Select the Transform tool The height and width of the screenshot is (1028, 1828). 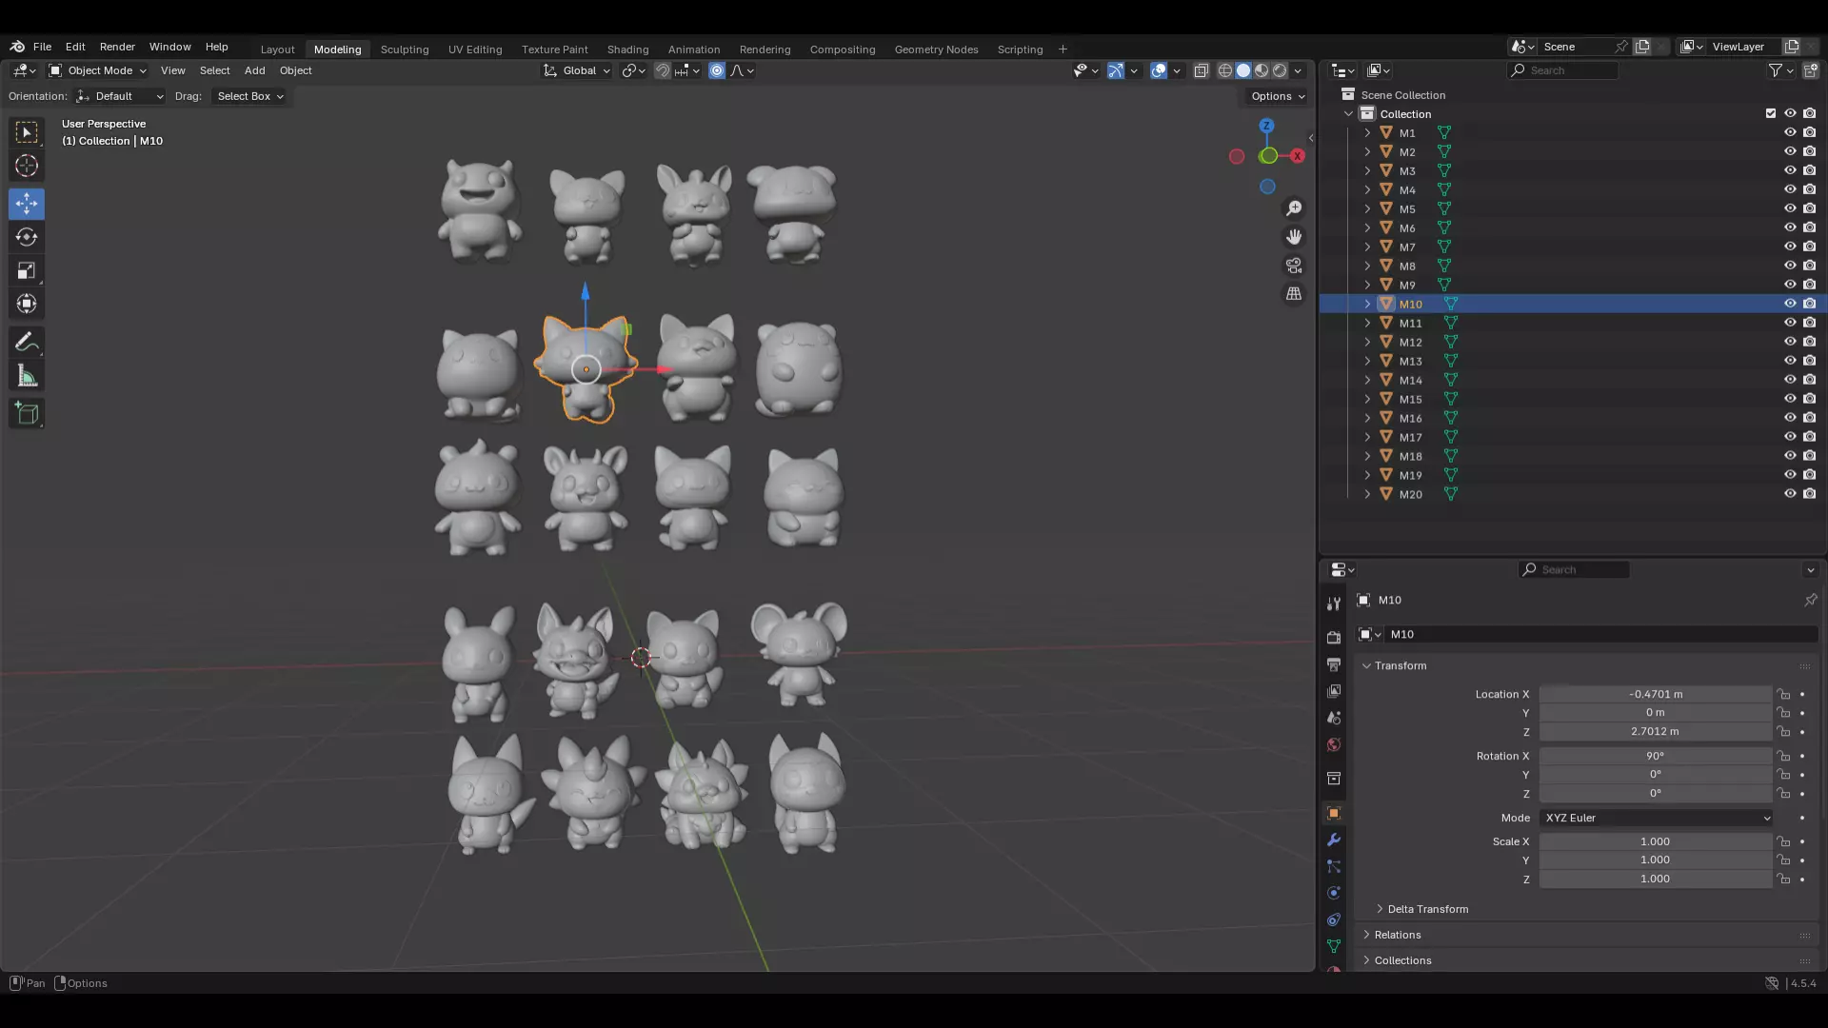pos(27,304)
